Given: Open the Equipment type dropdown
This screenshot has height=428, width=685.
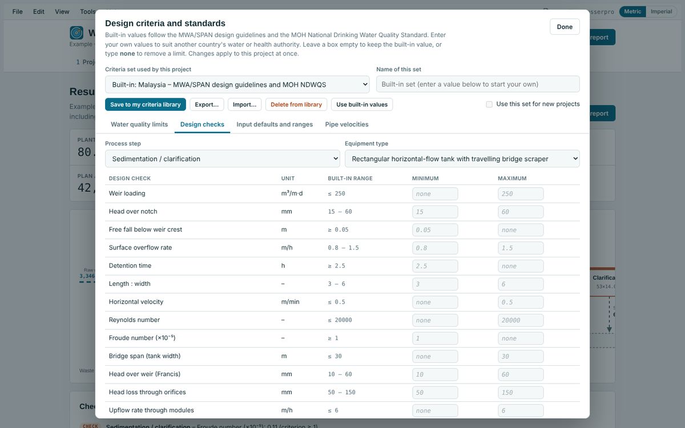Looking at the screenshot, I should [462, 159].
